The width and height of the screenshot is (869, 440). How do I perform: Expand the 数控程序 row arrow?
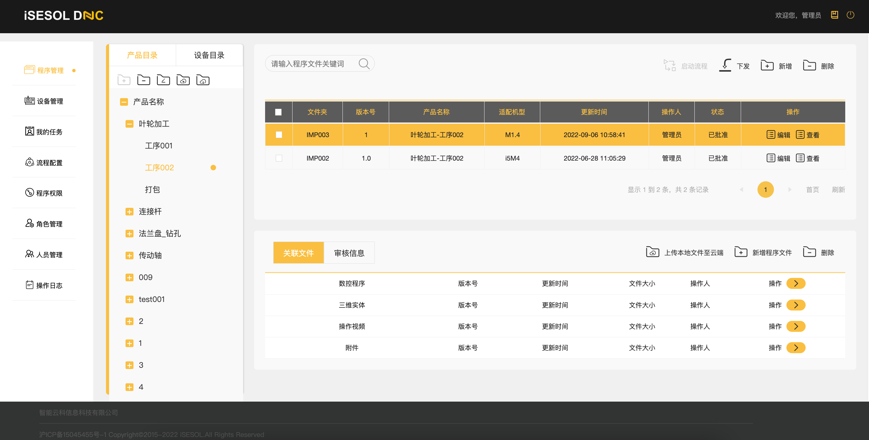tap(796, 283)
